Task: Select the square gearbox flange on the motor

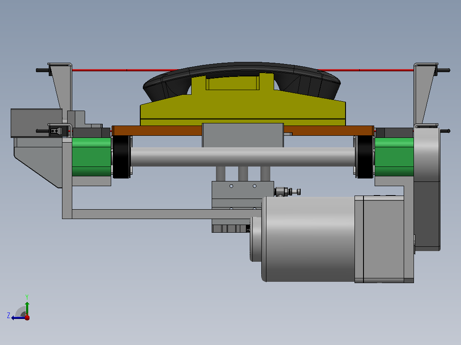Action: point(379,239)
